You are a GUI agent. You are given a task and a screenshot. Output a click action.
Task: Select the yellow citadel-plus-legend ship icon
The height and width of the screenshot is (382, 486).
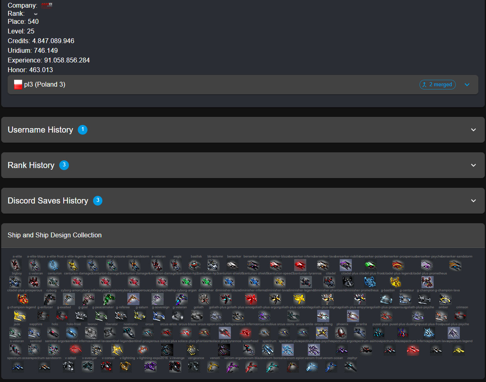395,282
